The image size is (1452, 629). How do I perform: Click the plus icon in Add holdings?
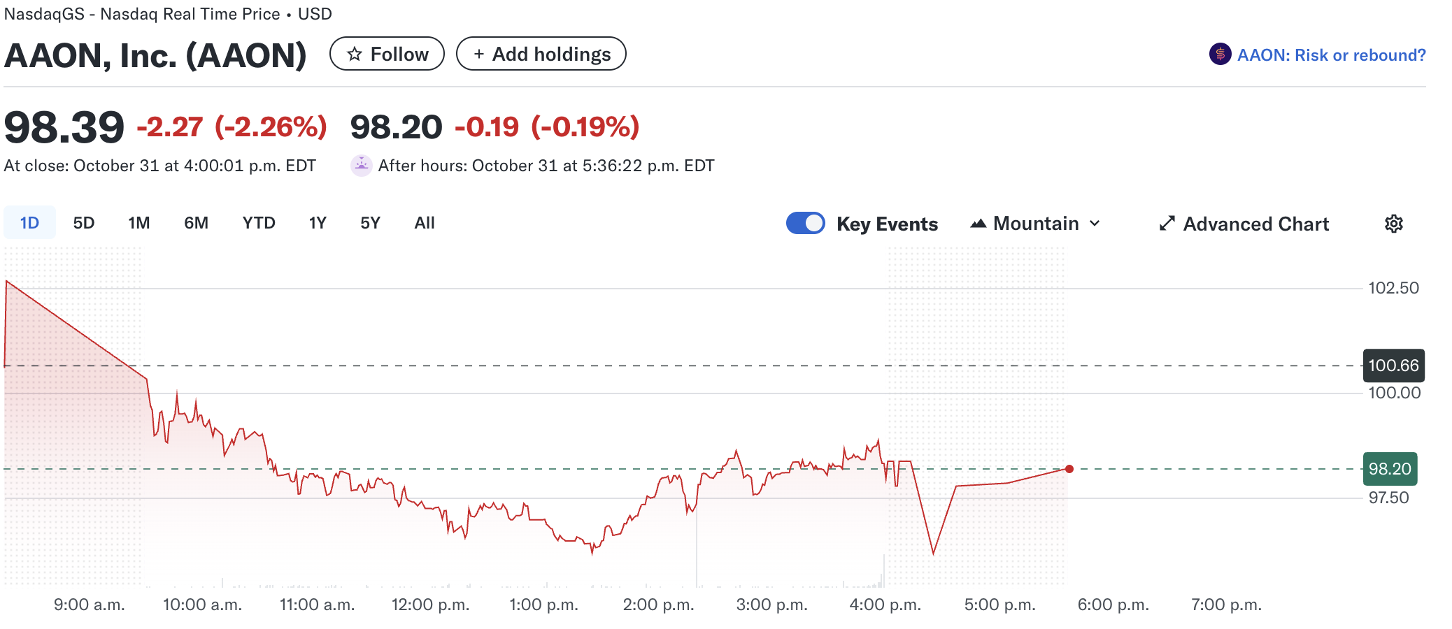[478, 54]
